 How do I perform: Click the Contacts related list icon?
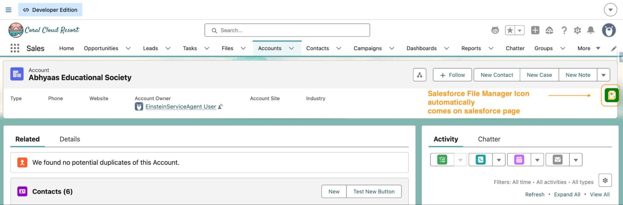click(22, 191)
